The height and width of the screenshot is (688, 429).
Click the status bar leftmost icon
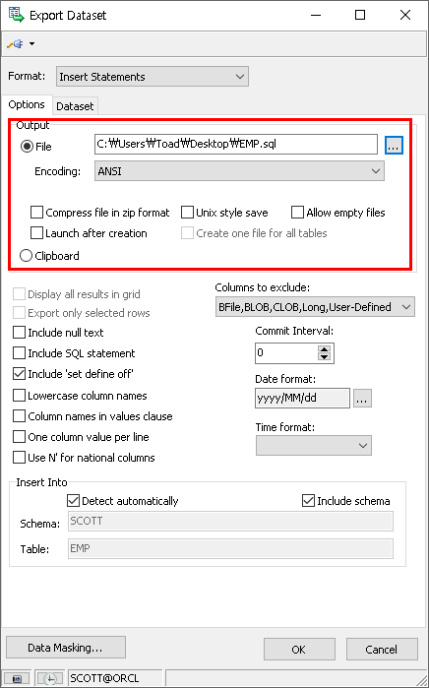click(x=17, y=678)
